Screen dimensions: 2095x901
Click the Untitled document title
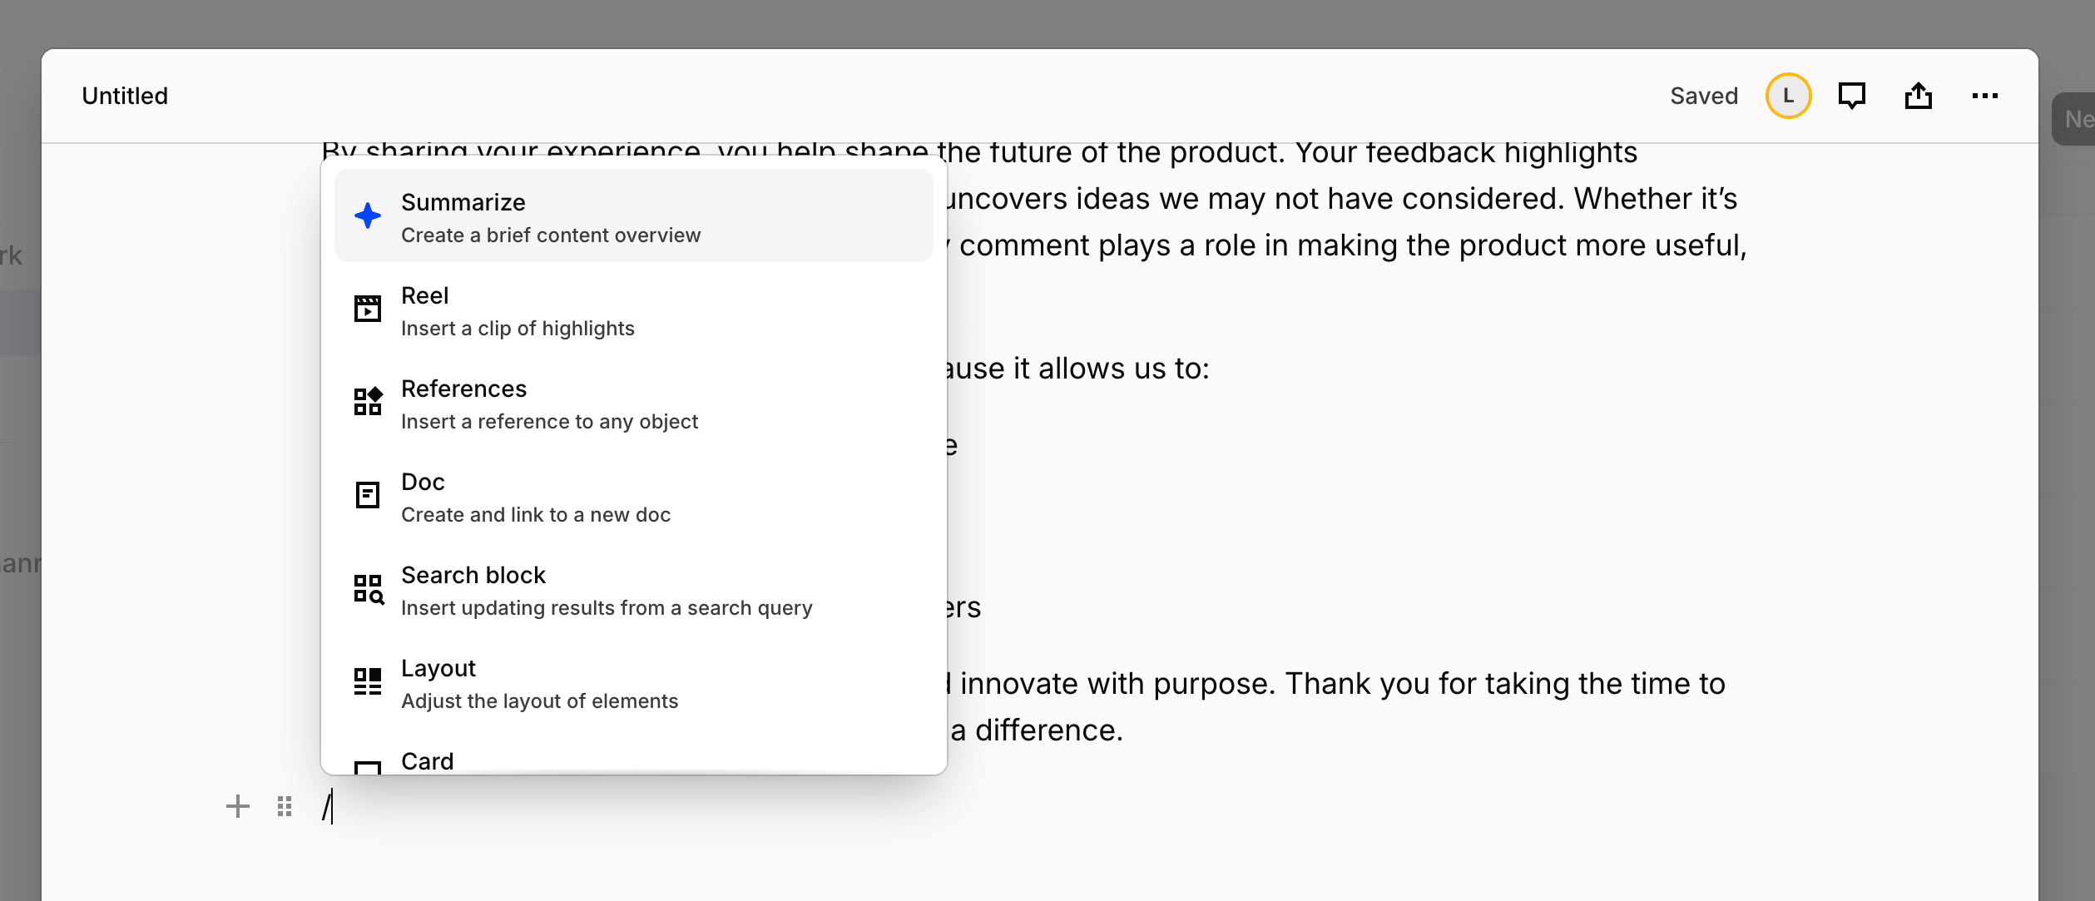[x=125, y=96]
